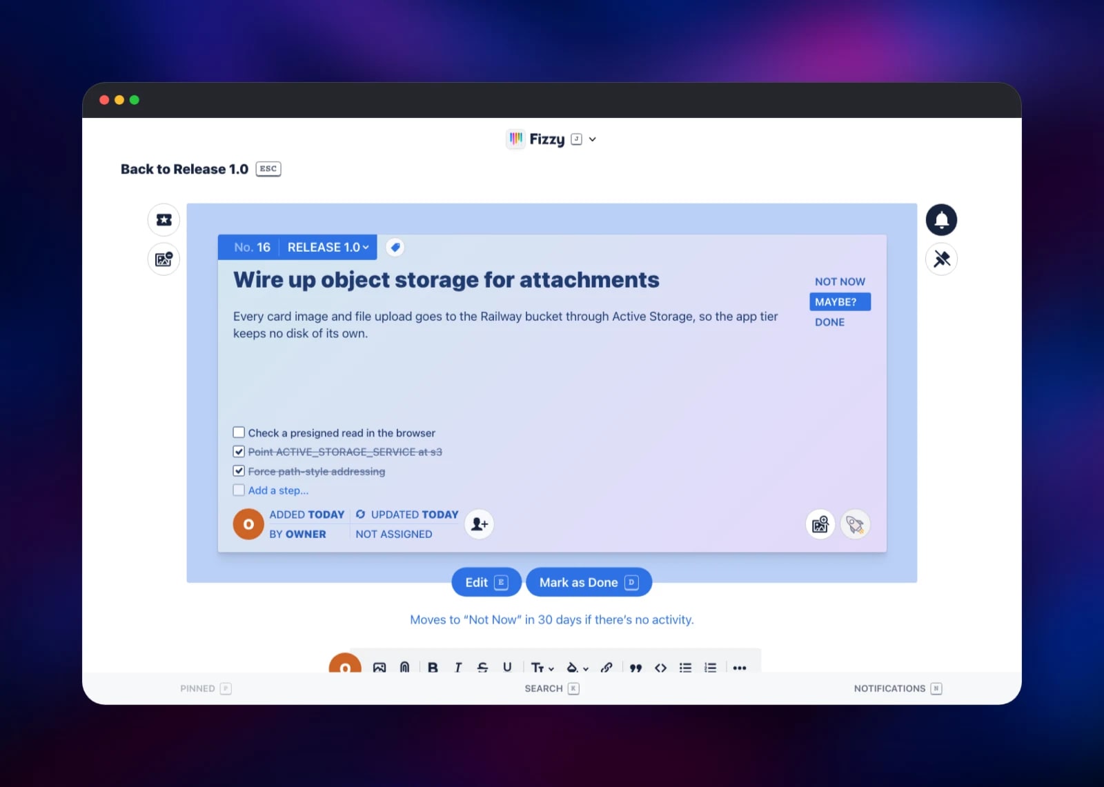The height and width of the screenshot is (787, 1104).
Task: Click the 'Add a step...' field
Action: pos(278,490)
